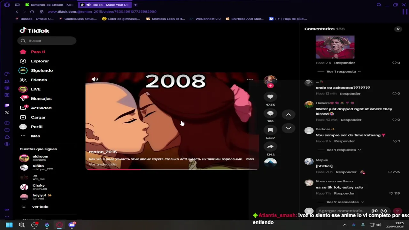The image size is (409, 230).
Task: Open Siguiendo in the sidebar
Action: (42, 70)
